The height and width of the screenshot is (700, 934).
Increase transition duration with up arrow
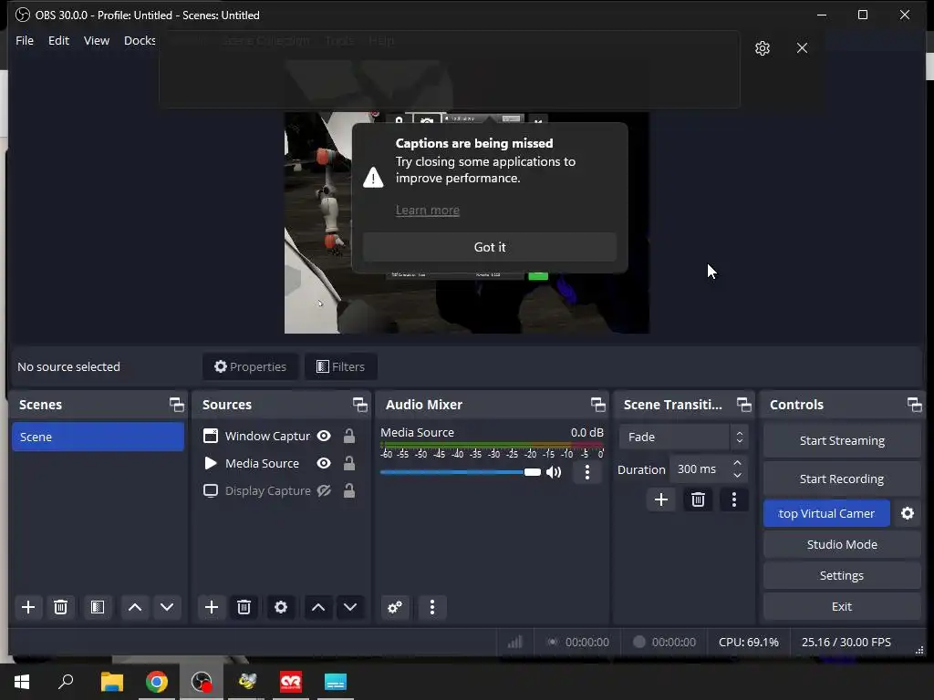[737, 463]
